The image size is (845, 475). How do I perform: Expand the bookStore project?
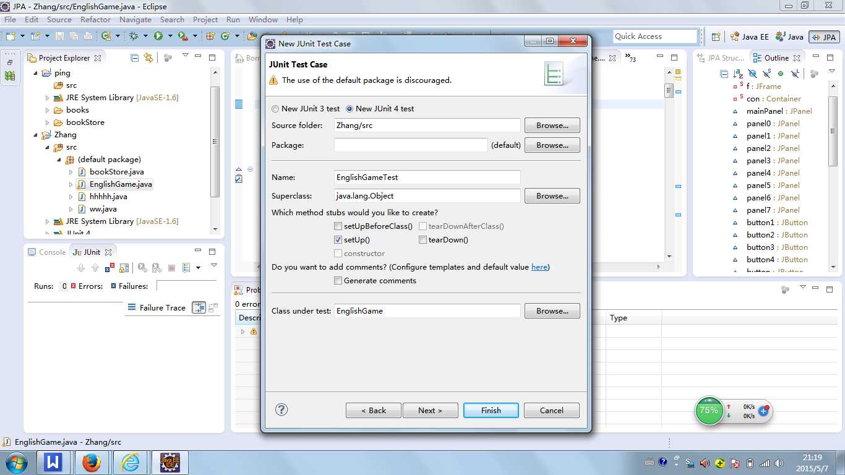pyautogui.click(x=47, y=122)
